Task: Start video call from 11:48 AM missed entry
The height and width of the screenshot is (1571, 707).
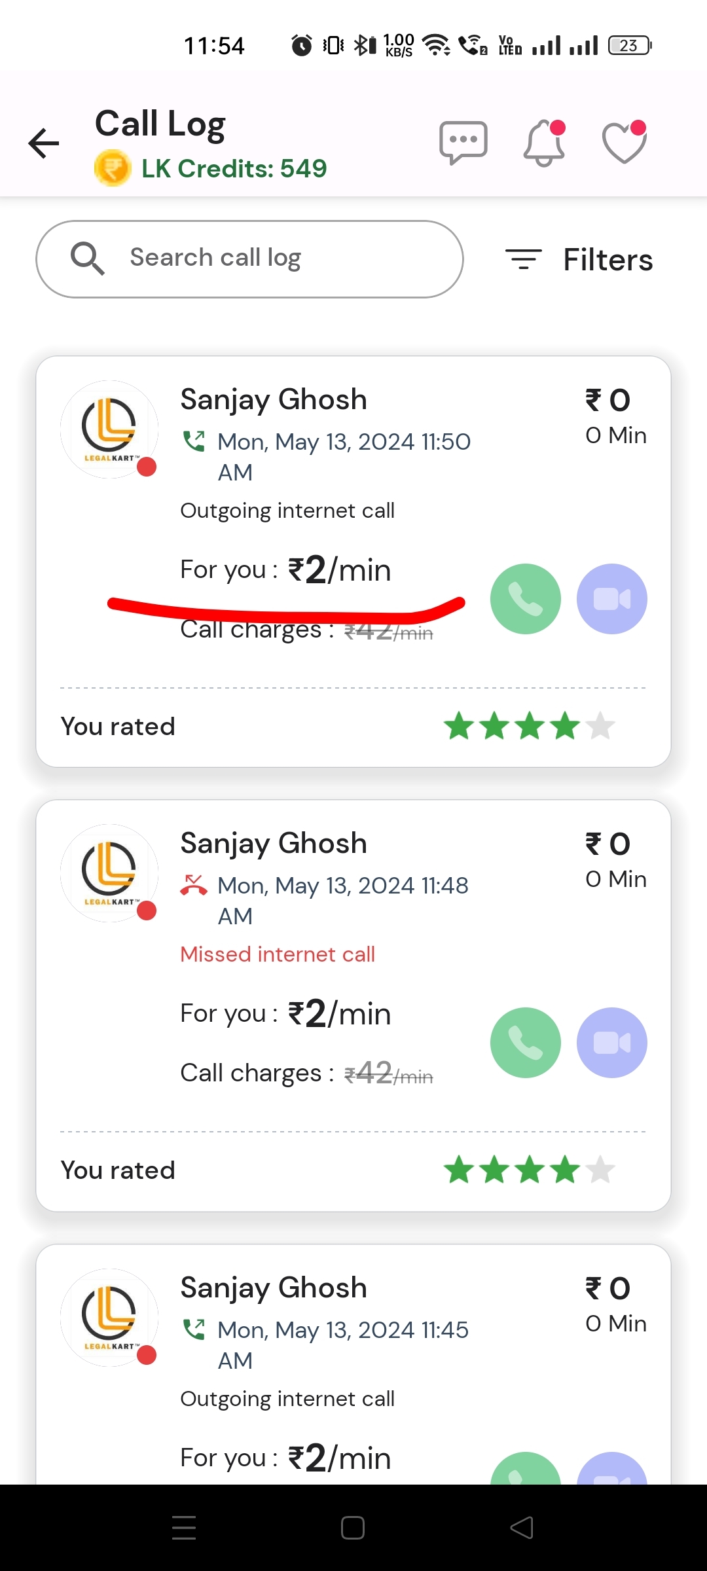Action: coord(611,1043)
